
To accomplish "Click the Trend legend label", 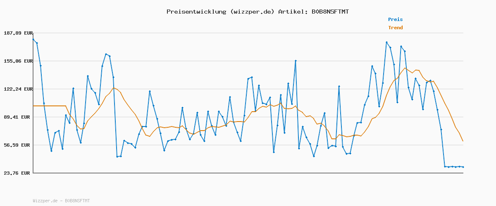I will [x=395, y=28].
